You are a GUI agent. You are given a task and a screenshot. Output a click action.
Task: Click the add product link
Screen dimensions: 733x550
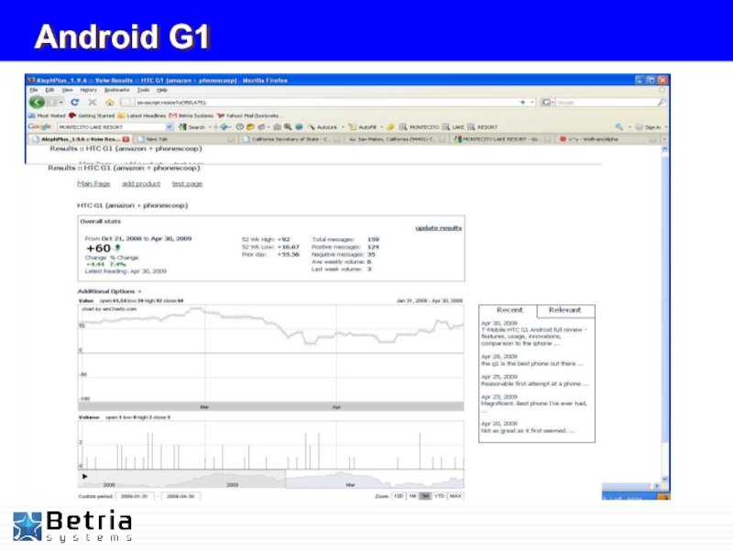[x=141, y=184]
